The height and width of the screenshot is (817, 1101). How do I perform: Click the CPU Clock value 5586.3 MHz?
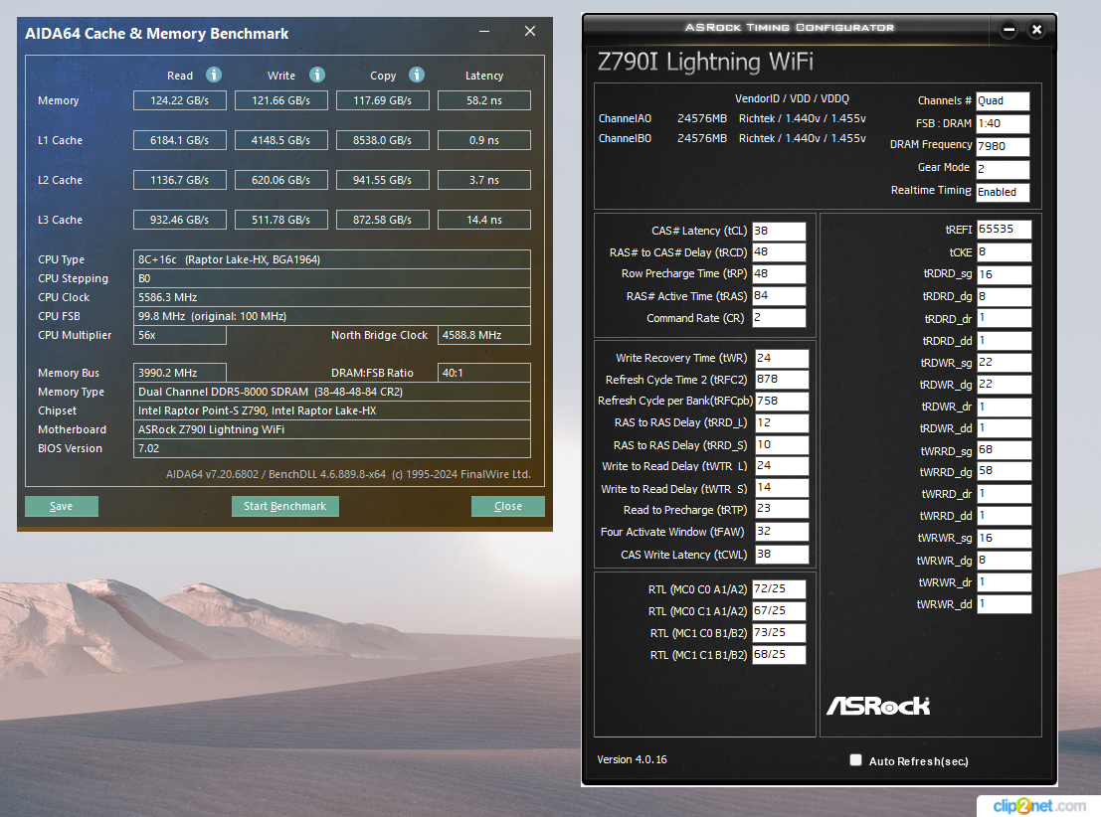click(331, 297)
